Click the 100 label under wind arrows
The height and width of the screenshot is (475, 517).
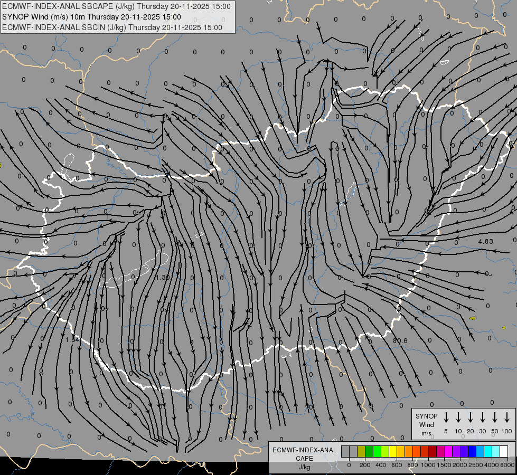tap(507, 431)
